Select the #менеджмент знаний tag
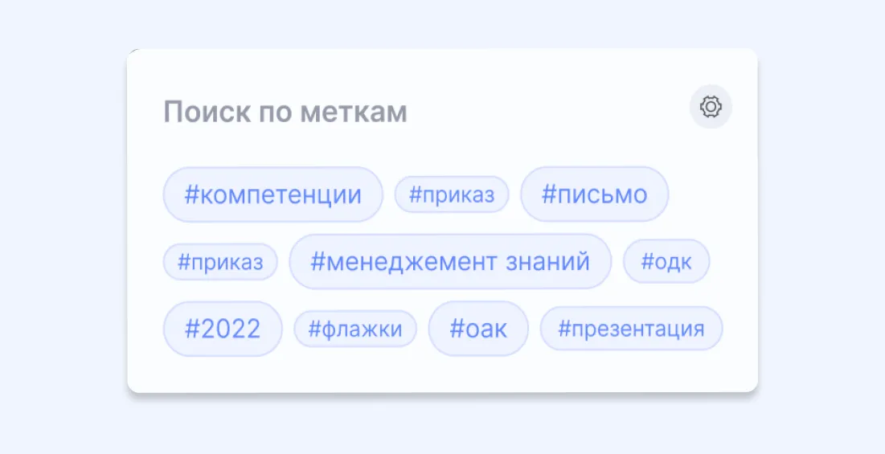 click(450, 261)
